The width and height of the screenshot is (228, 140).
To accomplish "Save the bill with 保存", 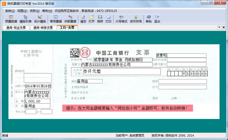I will pyautogui.click(x=100, y=19).
